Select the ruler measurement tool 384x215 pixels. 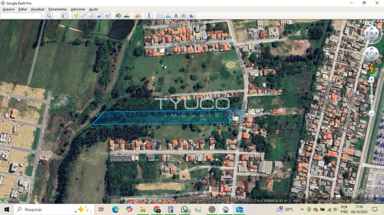[149, 16]
